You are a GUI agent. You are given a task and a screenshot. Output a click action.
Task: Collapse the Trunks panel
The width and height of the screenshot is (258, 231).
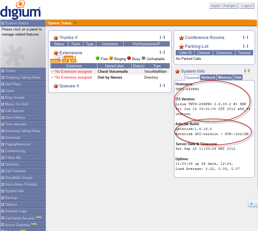(162, 37)
